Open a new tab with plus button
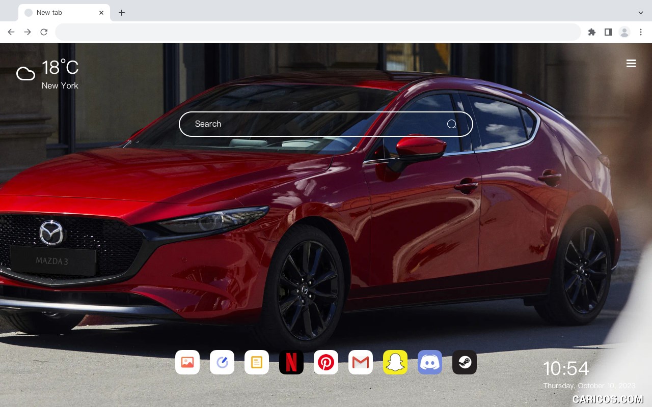The width and height of the screenshot is (652, 407). pos(121,13)
